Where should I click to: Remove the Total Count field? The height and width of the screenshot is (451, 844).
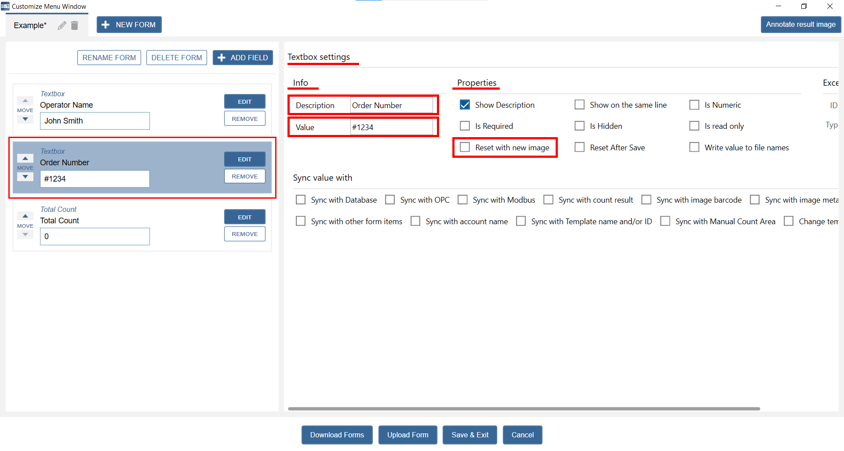(244, 234)
